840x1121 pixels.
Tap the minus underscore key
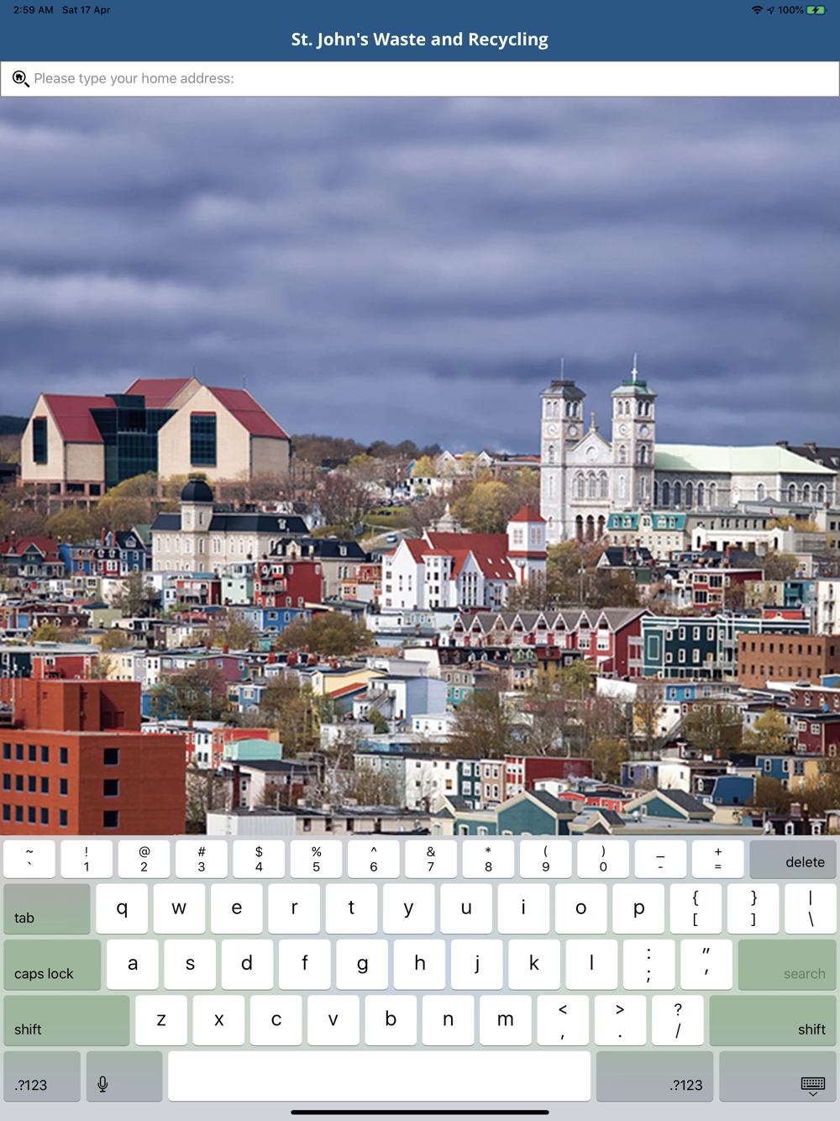[660, 859]
